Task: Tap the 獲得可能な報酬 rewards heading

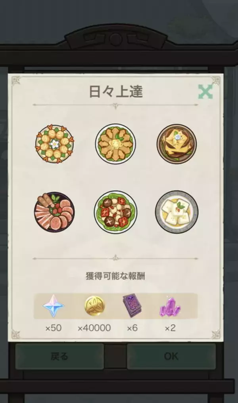Action: tap(115, 276)
